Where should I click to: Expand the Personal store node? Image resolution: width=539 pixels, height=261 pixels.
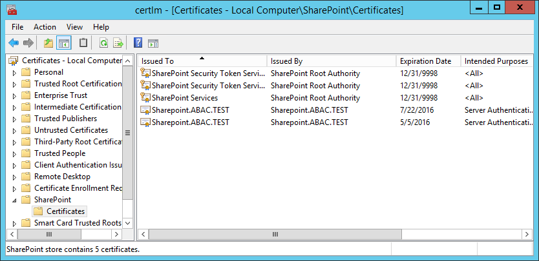click(14, 73)
